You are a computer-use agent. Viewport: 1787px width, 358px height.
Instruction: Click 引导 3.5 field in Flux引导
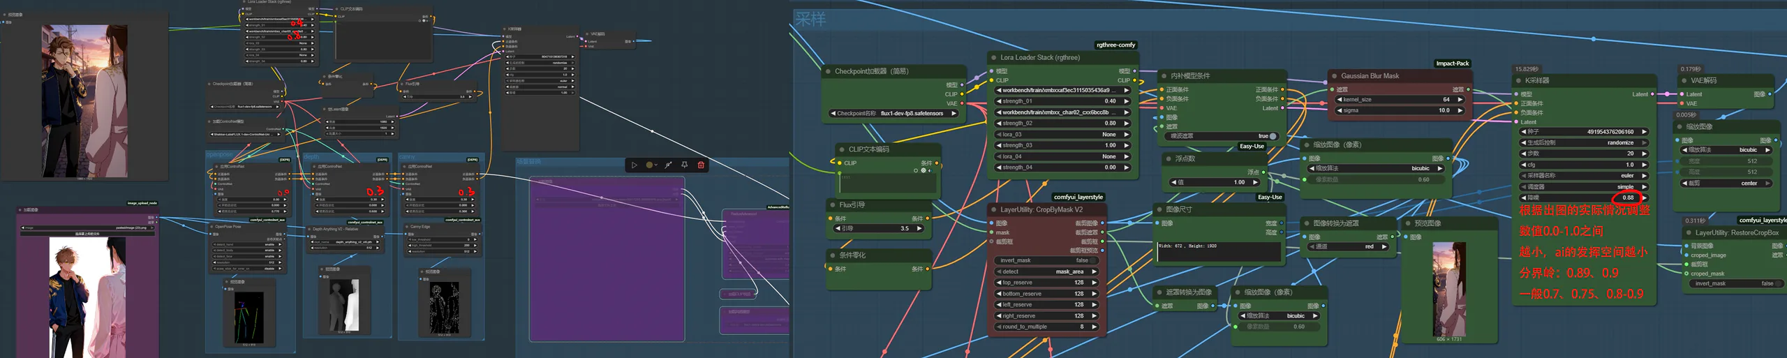pos(879,228)
